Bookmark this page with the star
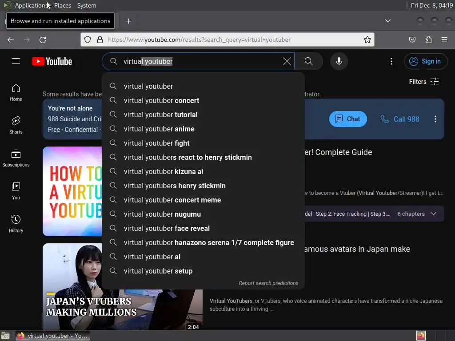The width and height of the screenshot is (455, 341). point(367,40)
